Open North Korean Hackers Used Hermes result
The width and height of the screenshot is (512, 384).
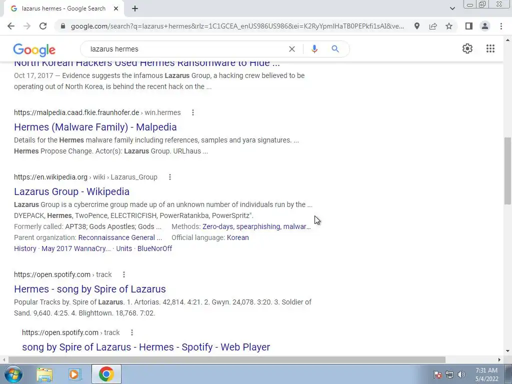(x=147, y=63)
